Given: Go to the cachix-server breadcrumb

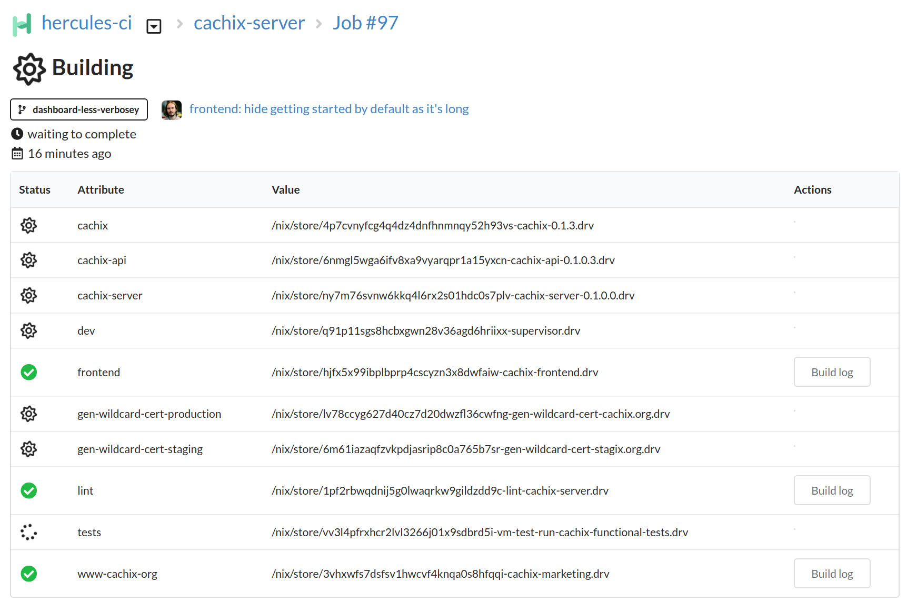Looking at the screenshot, I should (249, 23).
